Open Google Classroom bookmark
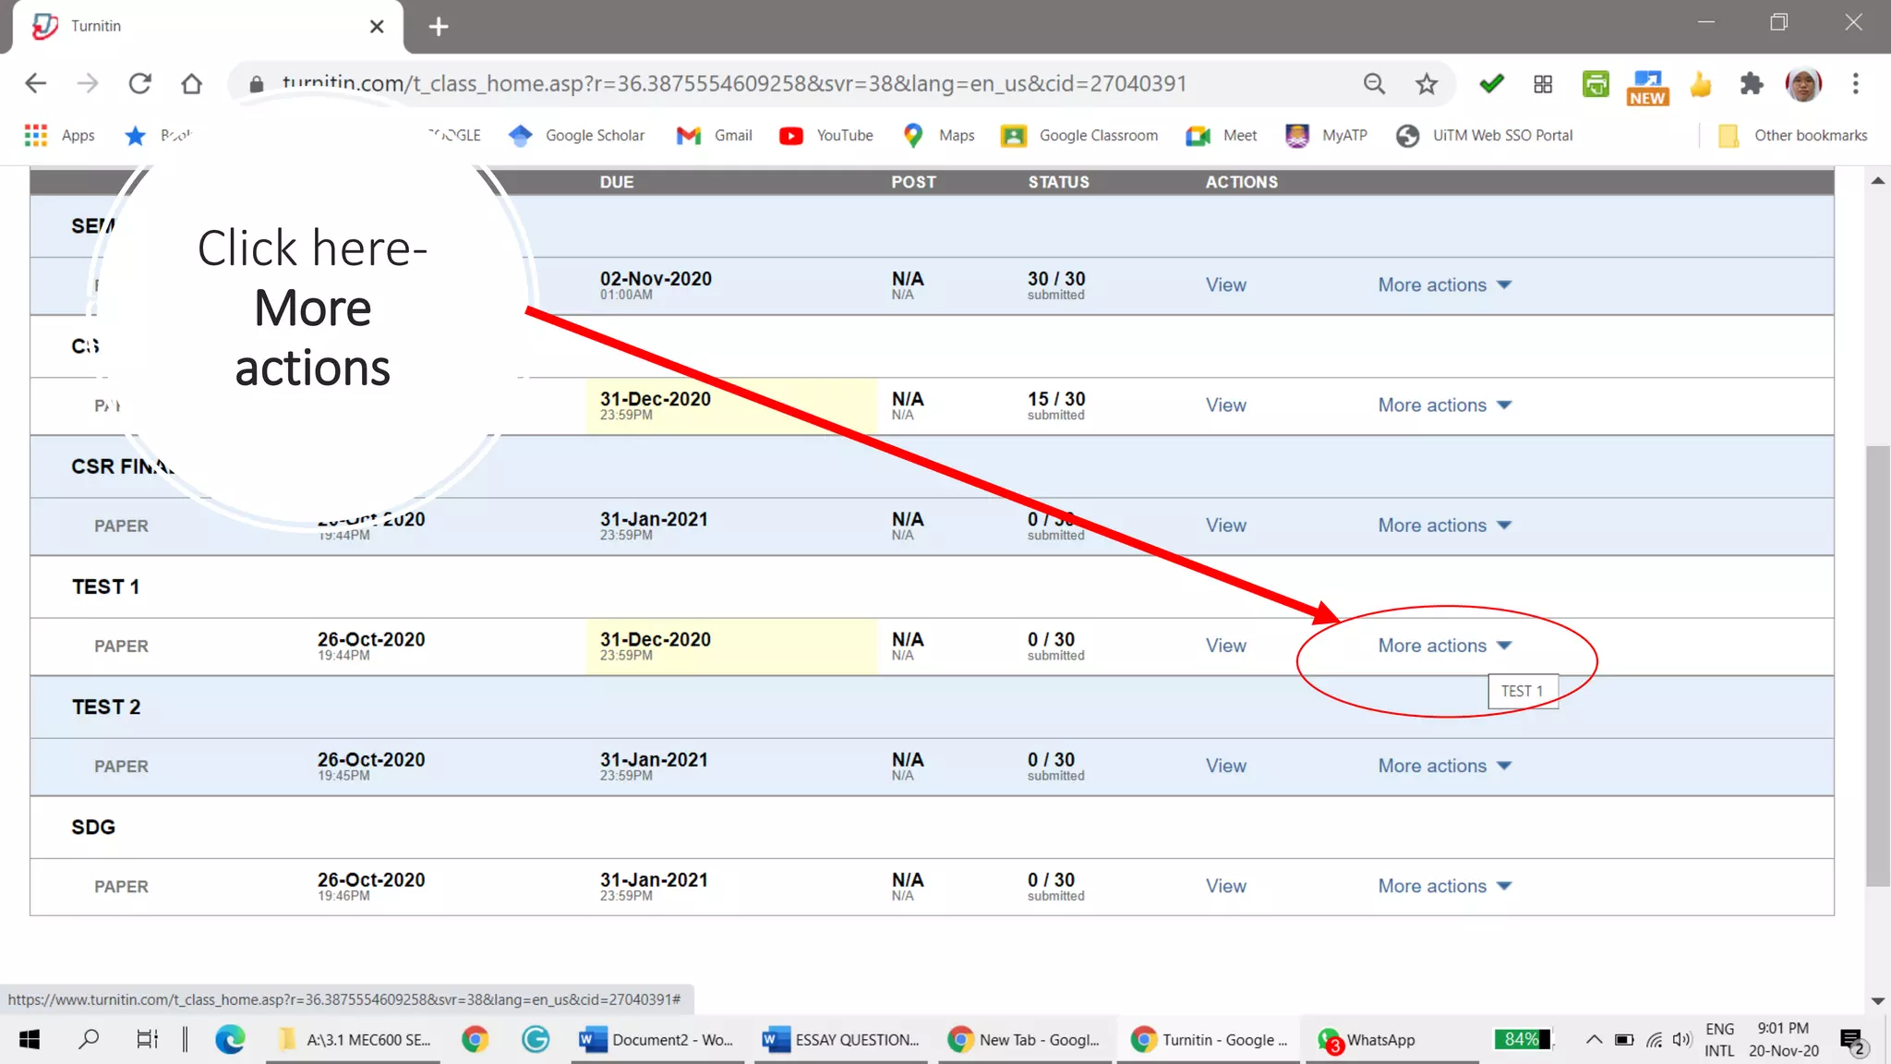 click(1079, 136)
